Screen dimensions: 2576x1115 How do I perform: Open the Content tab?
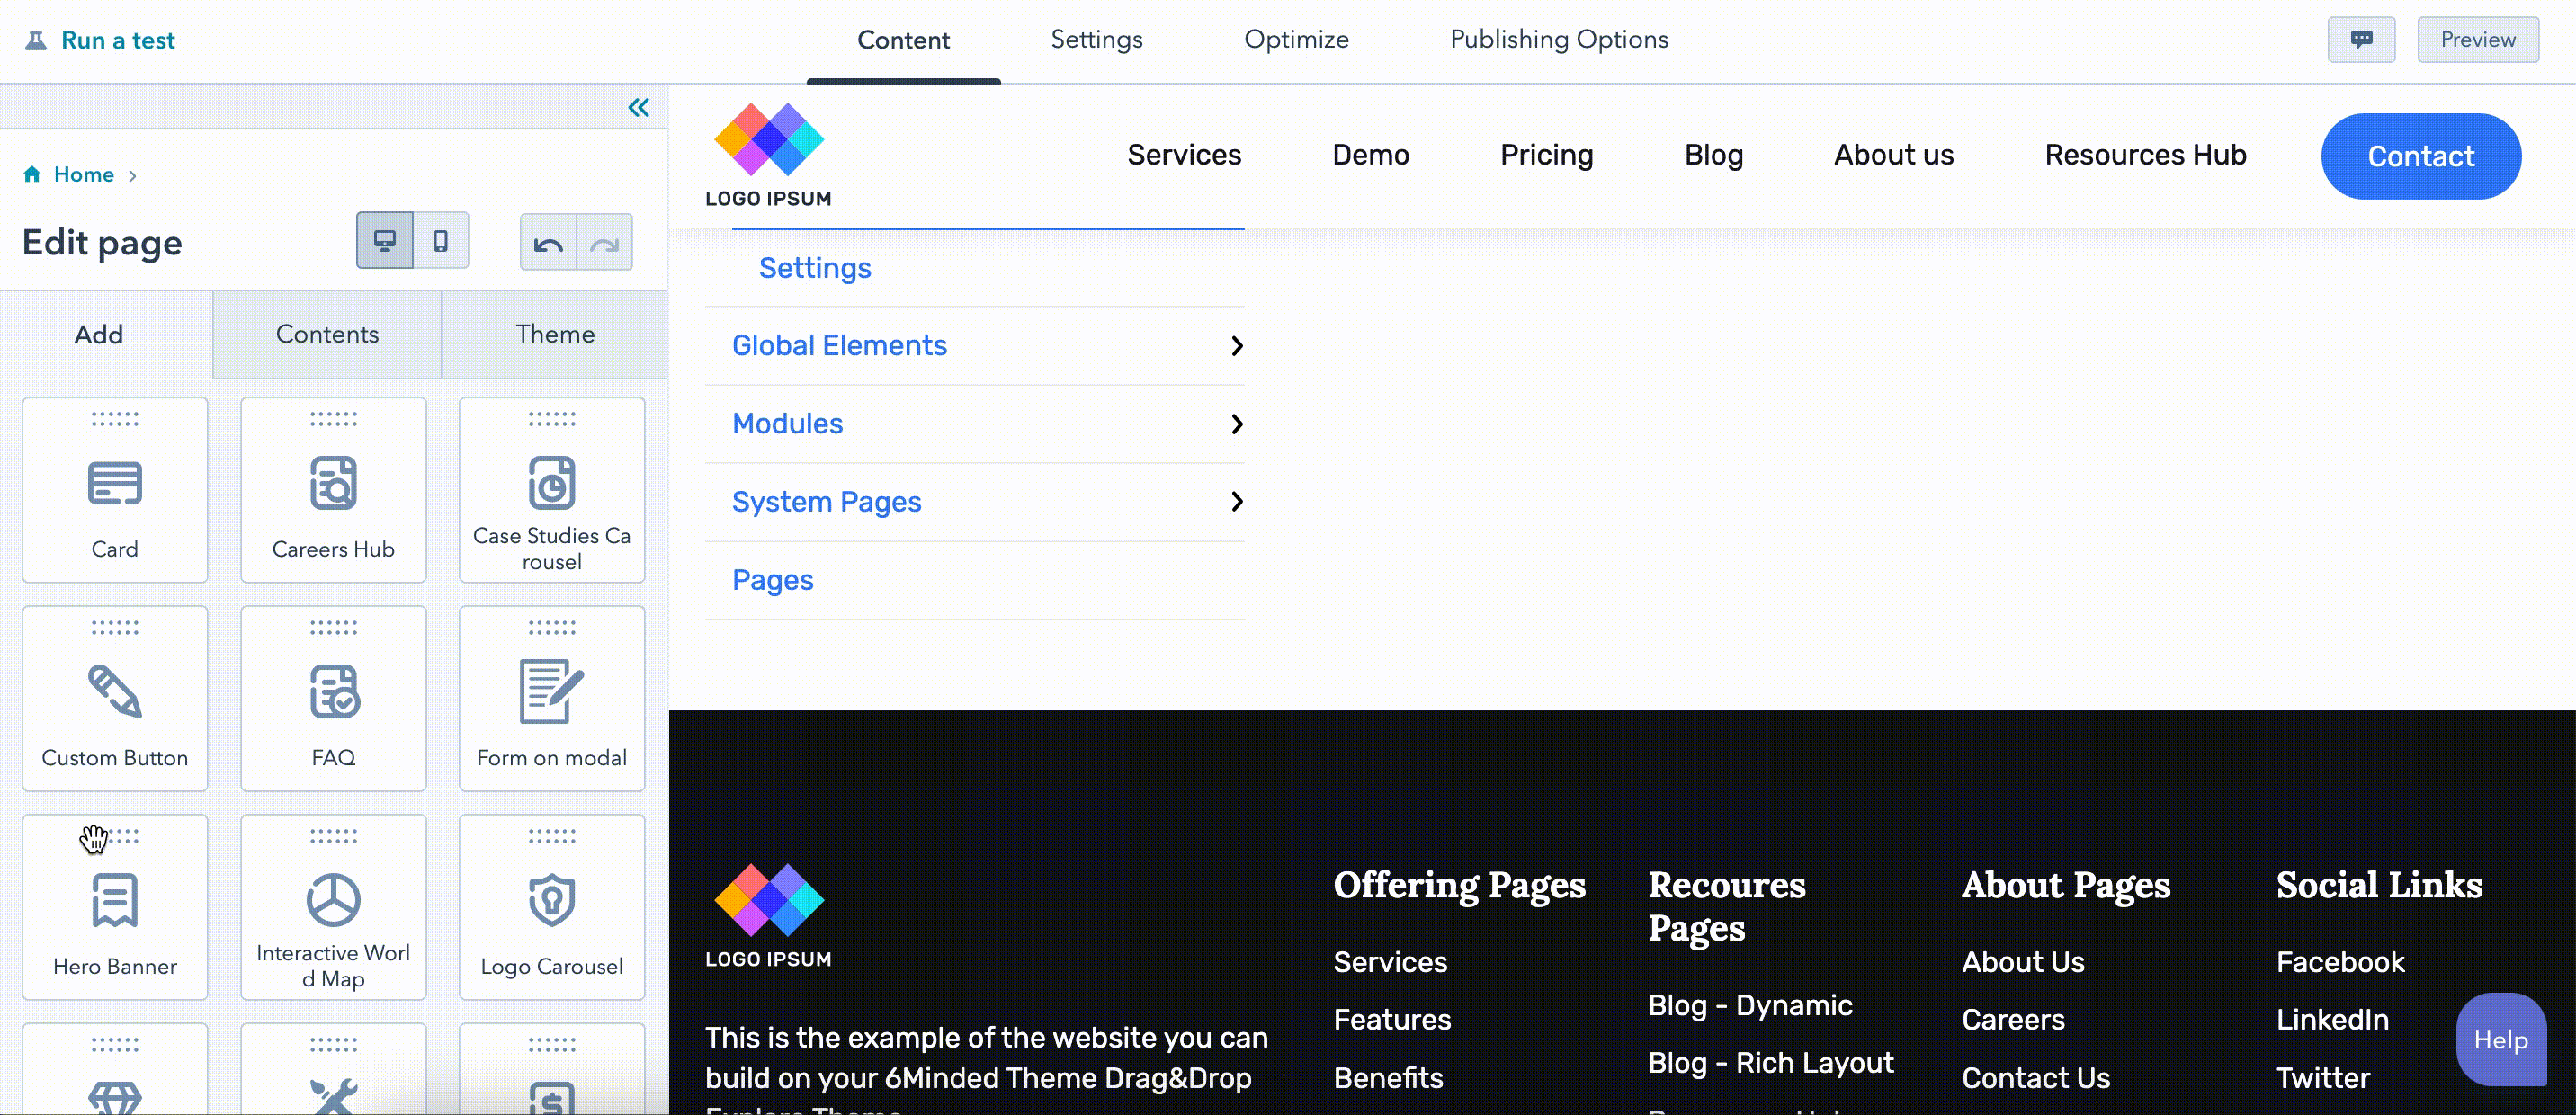click(x=903, y=40)
